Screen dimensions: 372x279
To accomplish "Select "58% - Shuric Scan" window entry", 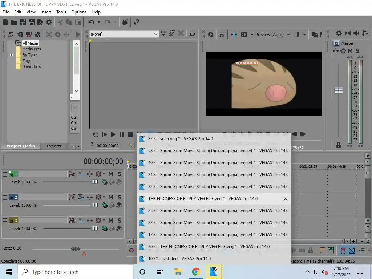I will pos(214,151).
